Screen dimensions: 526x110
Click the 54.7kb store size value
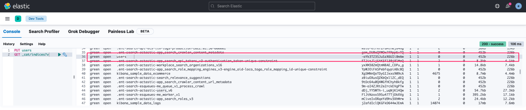pyautogui.click(x=480, y=90)
